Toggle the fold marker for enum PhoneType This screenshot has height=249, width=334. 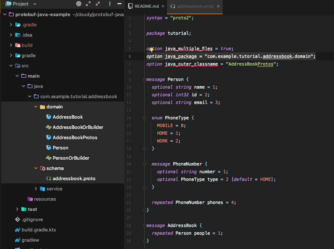pos(144,118)
